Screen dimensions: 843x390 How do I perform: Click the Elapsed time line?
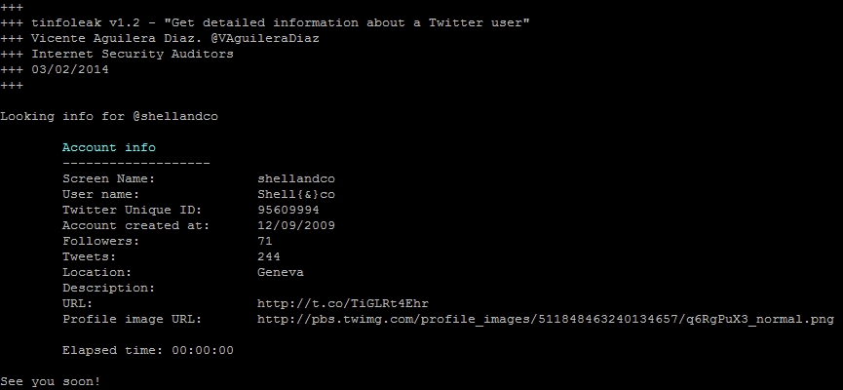click(148, 350)
